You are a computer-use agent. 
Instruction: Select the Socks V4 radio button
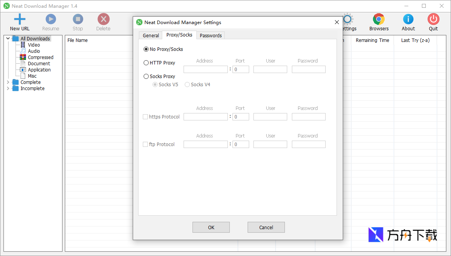click(x=187, y=84)
